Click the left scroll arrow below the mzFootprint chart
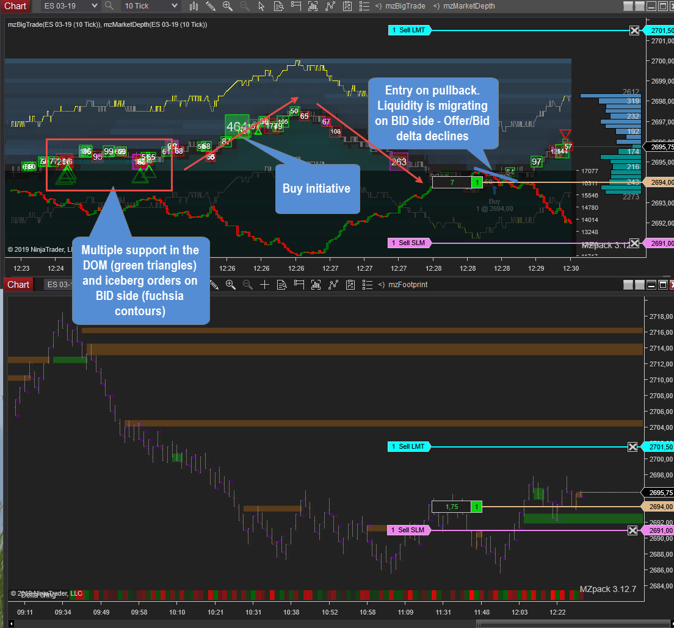The width and height of the screenshot is (674, 628). click(x=11, y=624)
